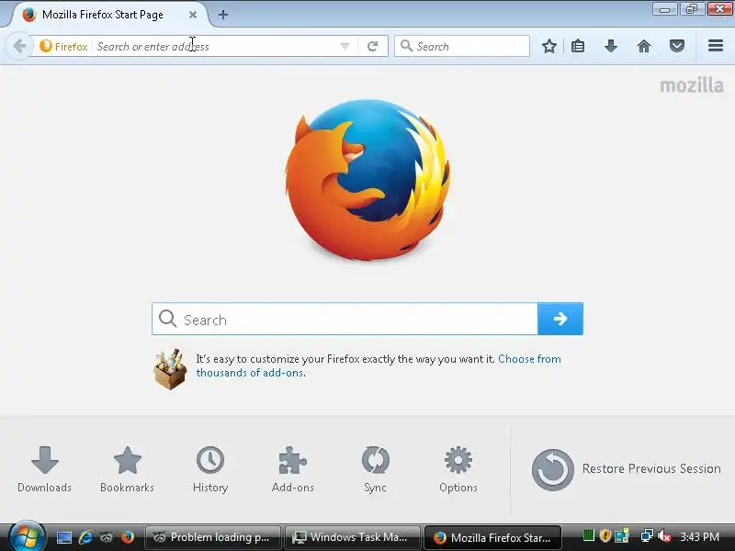Open a new tab with the plus button
735x551 pixels.
pos(223,15)
